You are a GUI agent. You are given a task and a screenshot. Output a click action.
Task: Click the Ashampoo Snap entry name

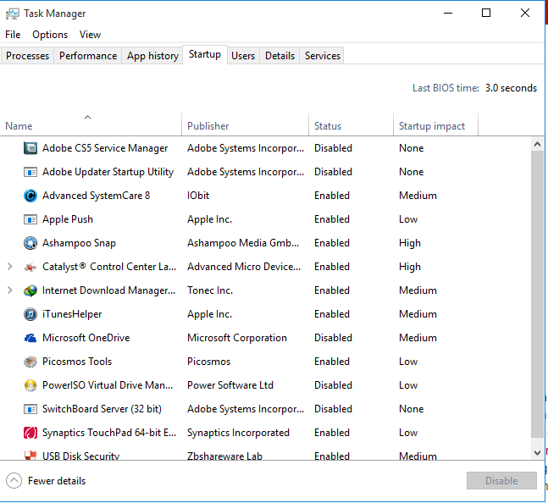tap(79, 243)
